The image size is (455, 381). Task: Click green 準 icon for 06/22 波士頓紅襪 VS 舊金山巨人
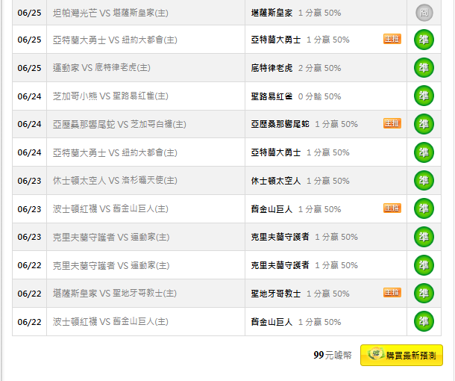[x=424, y=321]
